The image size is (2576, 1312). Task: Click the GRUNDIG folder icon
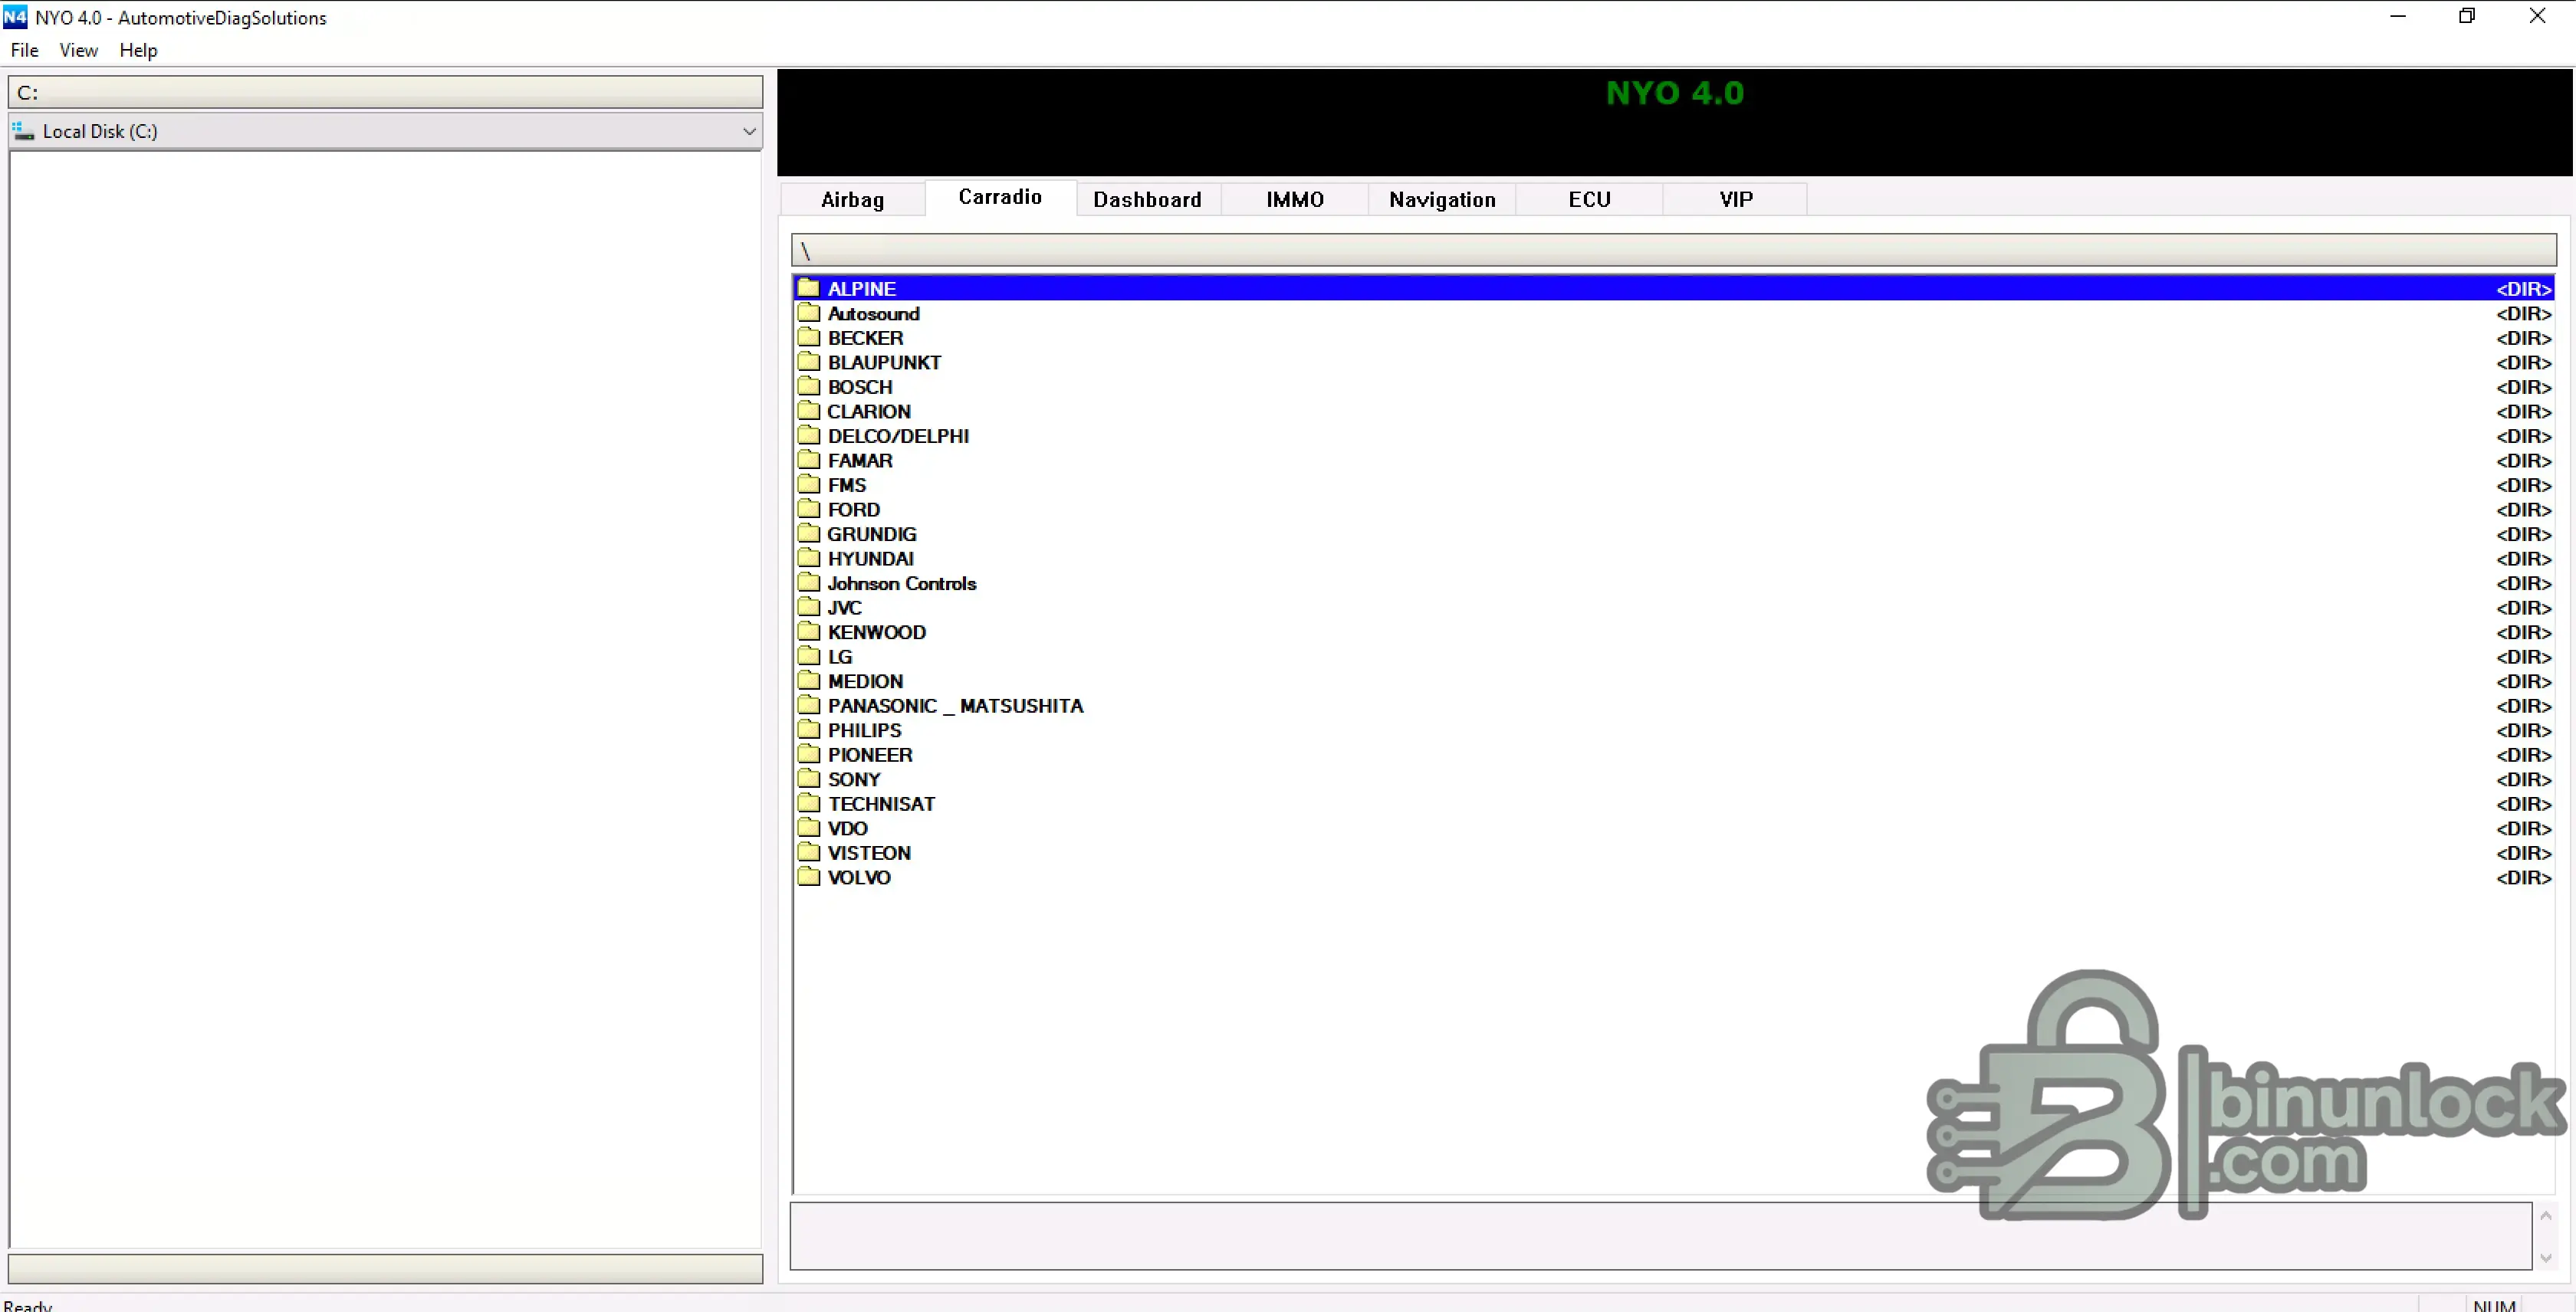tap(808, 533)
